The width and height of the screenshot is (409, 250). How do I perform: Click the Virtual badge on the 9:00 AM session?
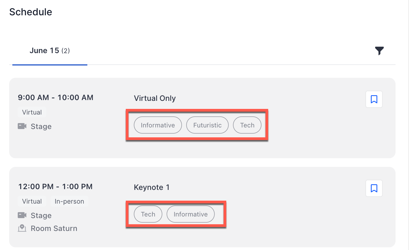pyautogui.click(x=32, y=112)
